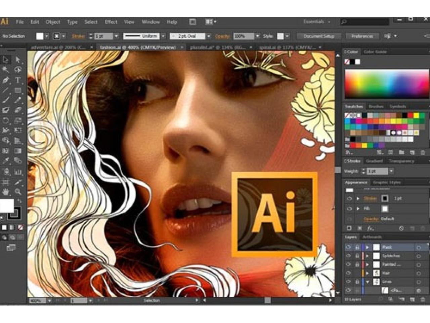This screenshot has width=430, height=323.
Task: Open the Uniform stroke profile dropdown
Action: point(163,36)
